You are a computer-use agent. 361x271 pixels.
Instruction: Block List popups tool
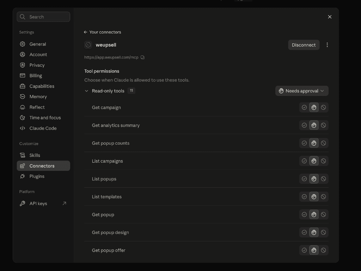coord(324,179)
